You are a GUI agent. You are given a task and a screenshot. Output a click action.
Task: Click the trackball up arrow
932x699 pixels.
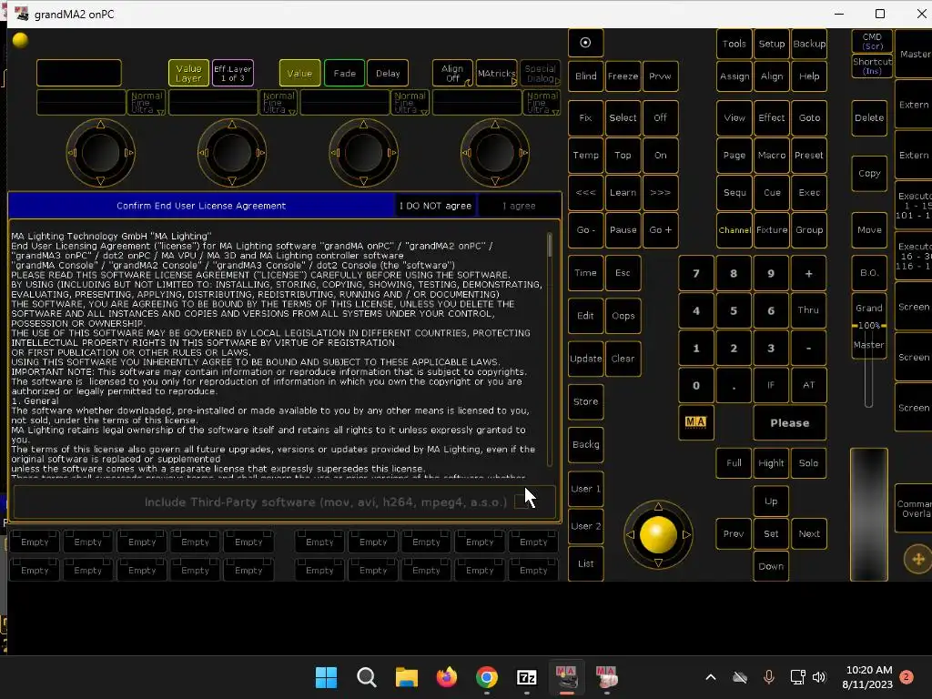tap(658, 506)
